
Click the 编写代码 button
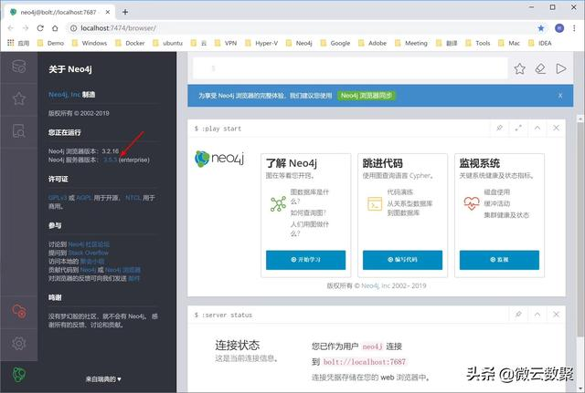pyautogui.click(x=402, y=260)
